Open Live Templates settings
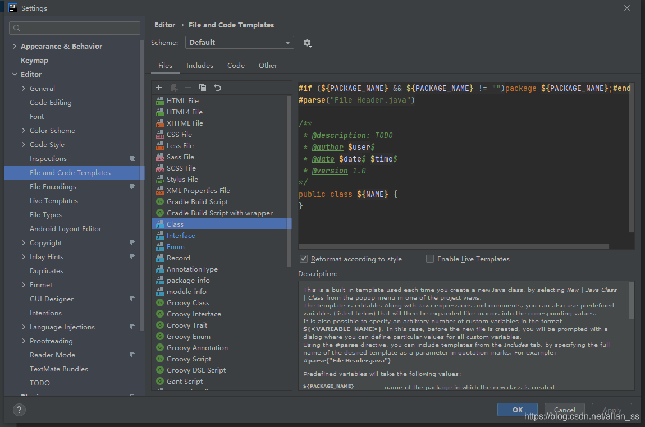Screen dimensions: 645x427 pos(53,200)
